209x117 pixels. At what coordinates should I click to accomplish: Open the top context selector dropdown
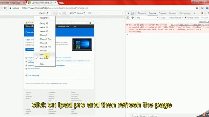coord(147,18)
